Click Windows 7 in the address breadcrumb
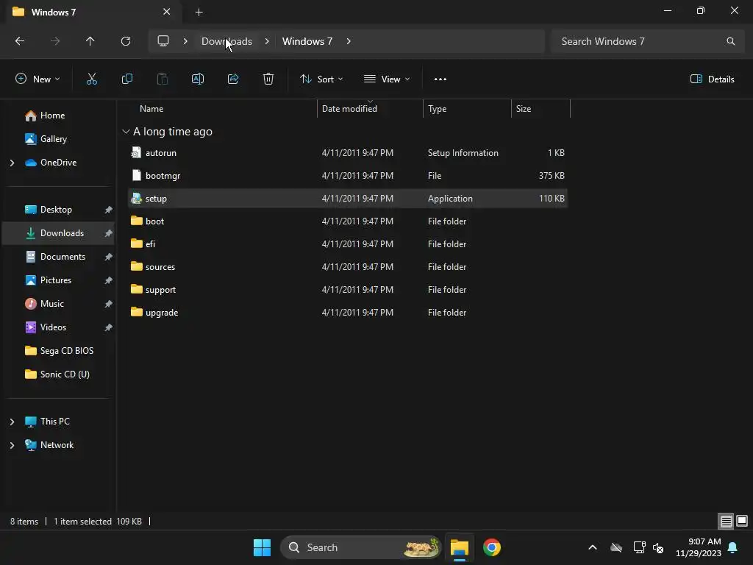Screen dimensions: 753x565 pos(307,41)
